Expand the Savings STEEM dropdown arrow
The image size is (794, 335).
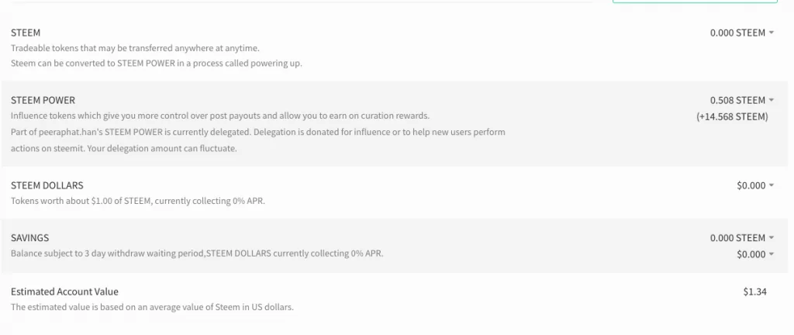point(772,238)
